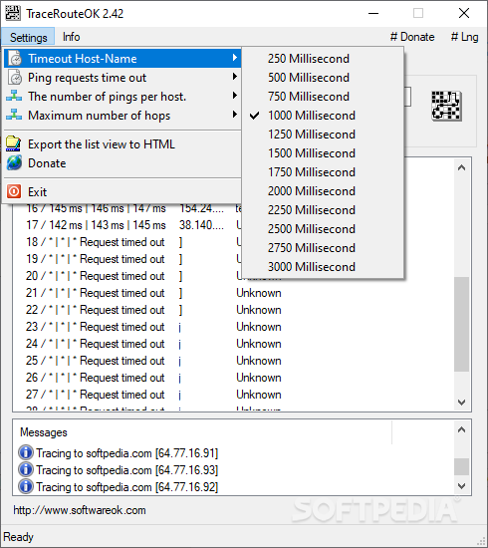The image size is (488, 548).
Task: Choose 750 Millisecond timeout
Action: [x=323, y=97]
